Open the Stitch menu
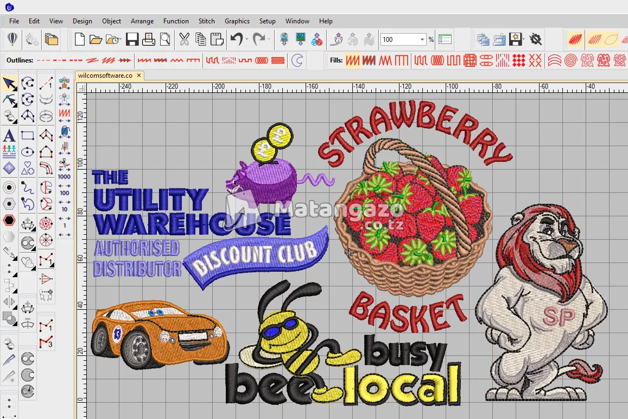 [206, 21]
